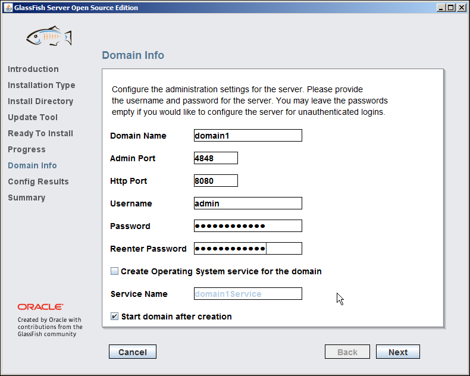Open the Update Tool step

pyautogui.click(x=33, y=117)
